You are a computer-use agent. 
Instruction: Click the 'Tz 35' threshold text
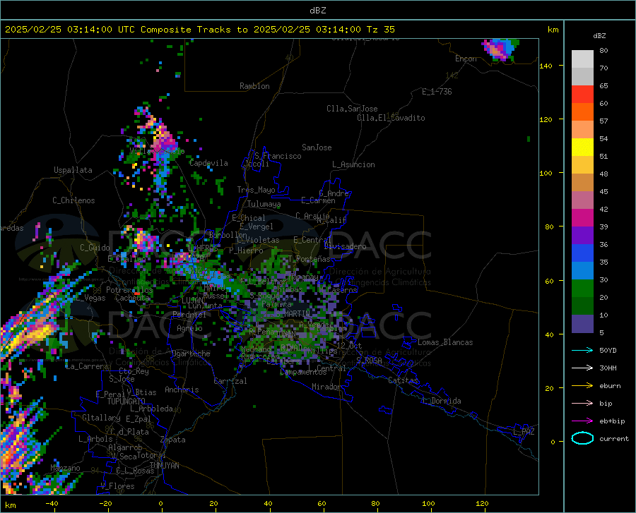[381, 30]
